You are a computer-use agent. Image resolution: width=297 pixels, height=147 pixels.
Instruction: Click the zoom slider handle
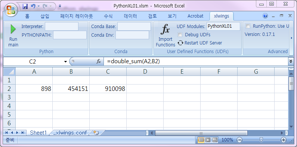tap(261, 140)
